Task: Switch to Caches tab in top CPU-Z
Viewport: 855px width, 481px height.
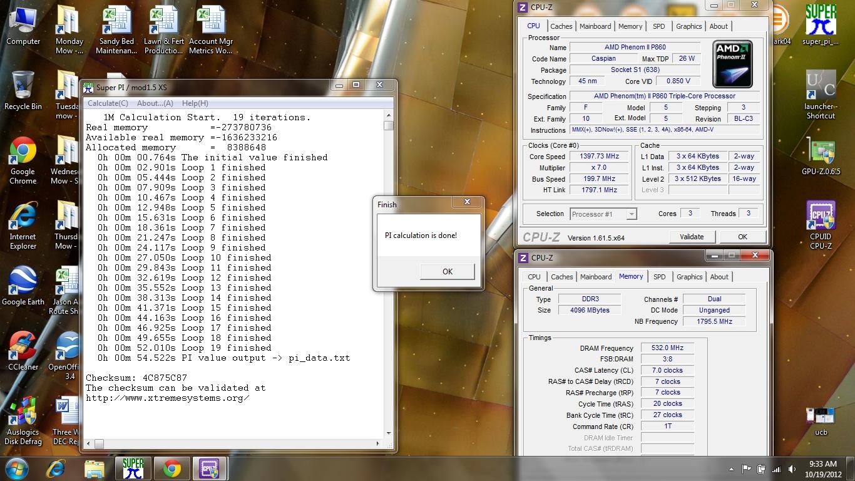Action: tap(561, 26)
